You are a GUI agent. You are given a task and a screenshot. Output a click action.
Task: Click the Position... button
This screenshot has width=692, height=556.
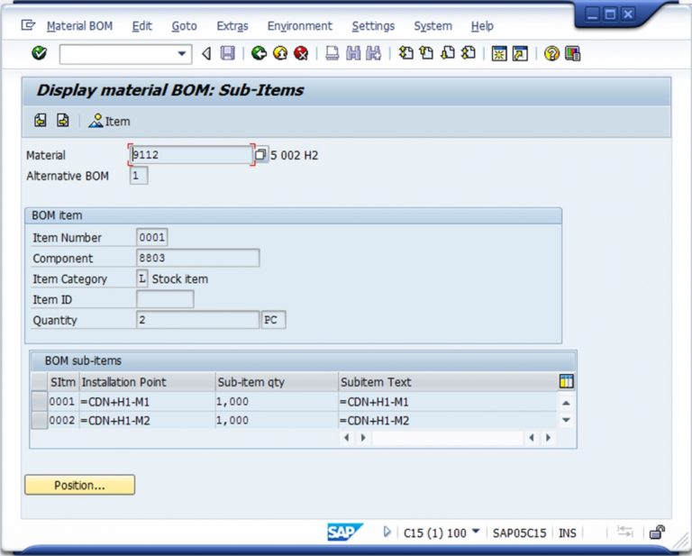pyautogui.click(x=79, y=486)
